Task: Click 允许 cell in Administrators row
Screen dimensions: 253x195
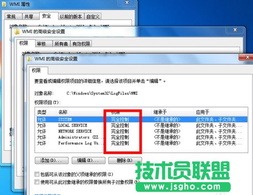Action: click(42, 137)
